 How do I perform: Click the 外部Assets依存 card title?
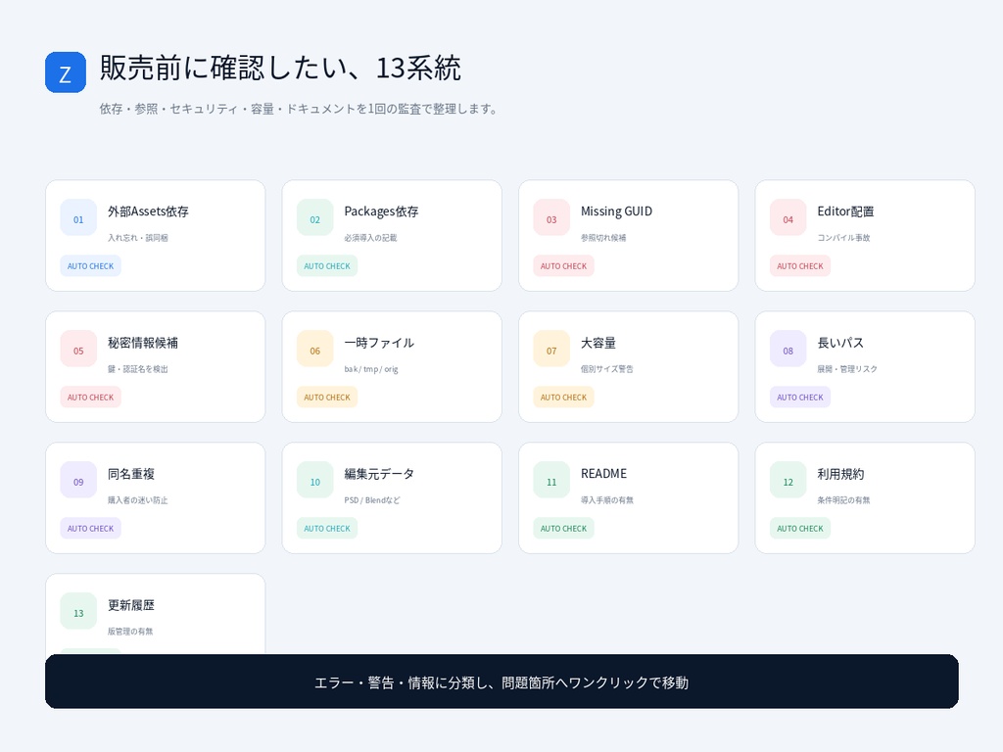click(x=148, y=211)
